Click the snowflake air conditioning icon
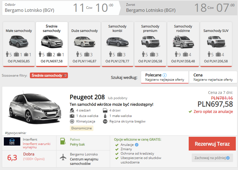The width and height of the screenshot is (238, 170). point(72,121)
